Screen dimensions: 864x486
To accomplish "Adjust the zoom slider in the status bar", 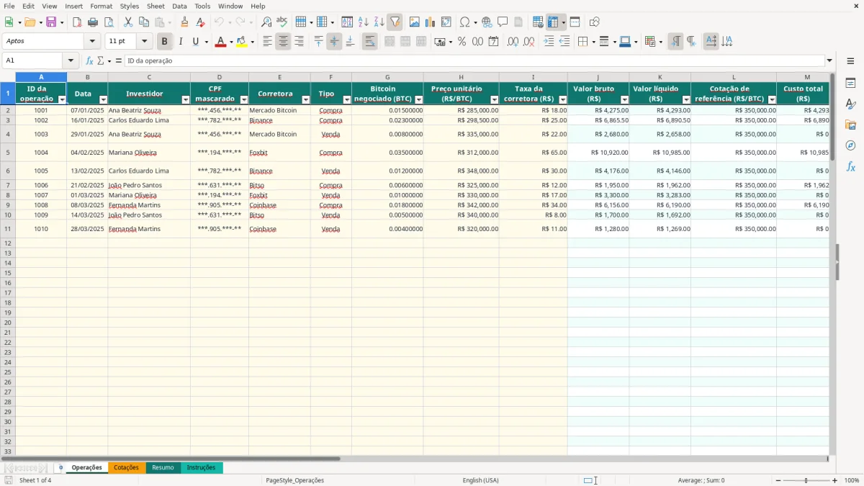I will coord(806,480).
